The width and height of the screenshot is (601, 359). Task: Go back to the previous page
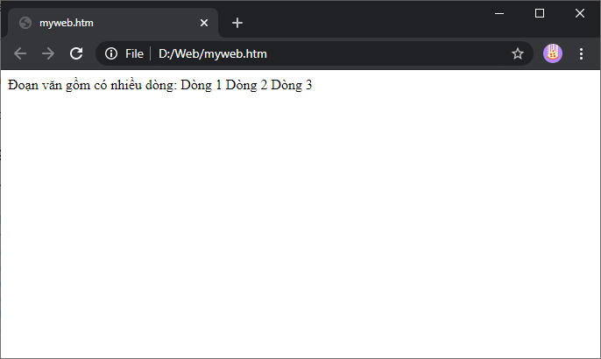click(20, 53)
